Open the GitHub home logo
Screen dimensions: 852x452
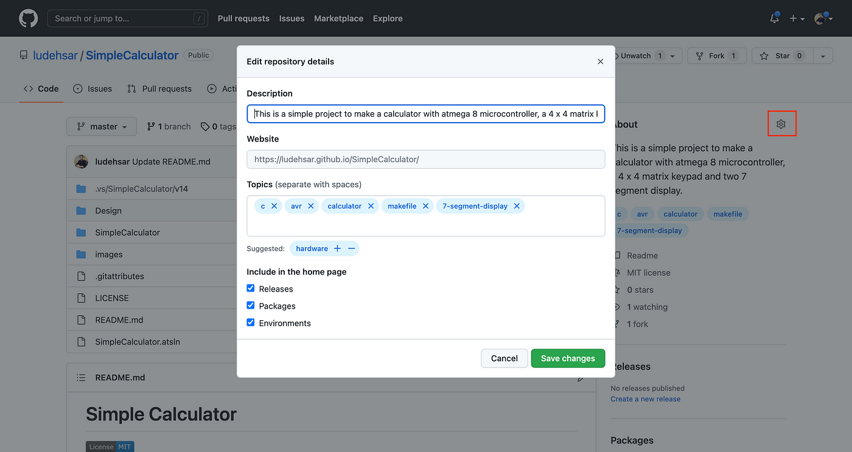(28, 18)
